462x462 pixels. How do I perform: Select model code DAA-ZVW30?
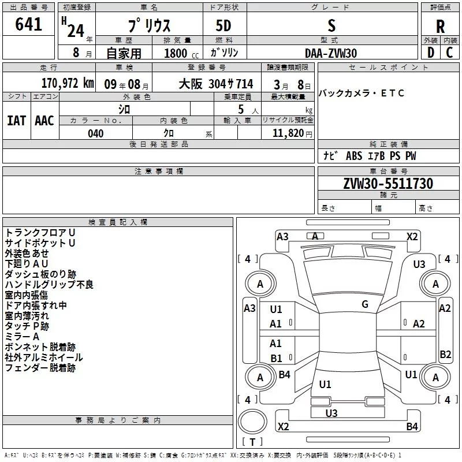pyautogui.click(x=331, y=53)
